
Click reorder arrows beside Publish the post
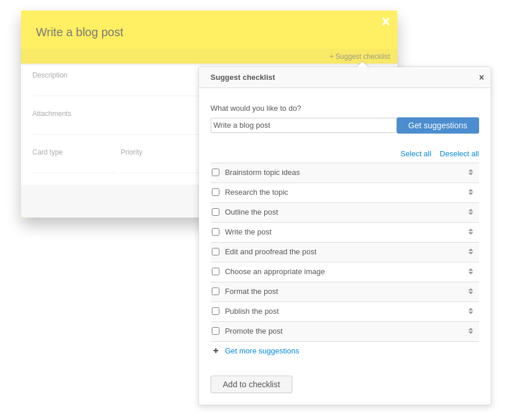coord(470,311)
